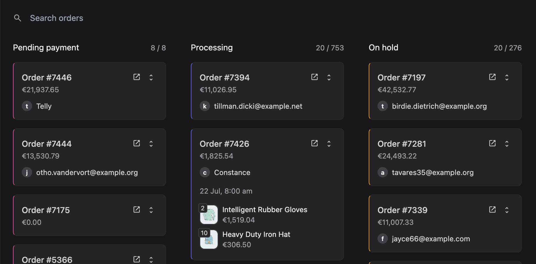Viewport: 536px width, 264px height.
Task: Click avatar beside jayce66@example.com
Action: [383, 239]
